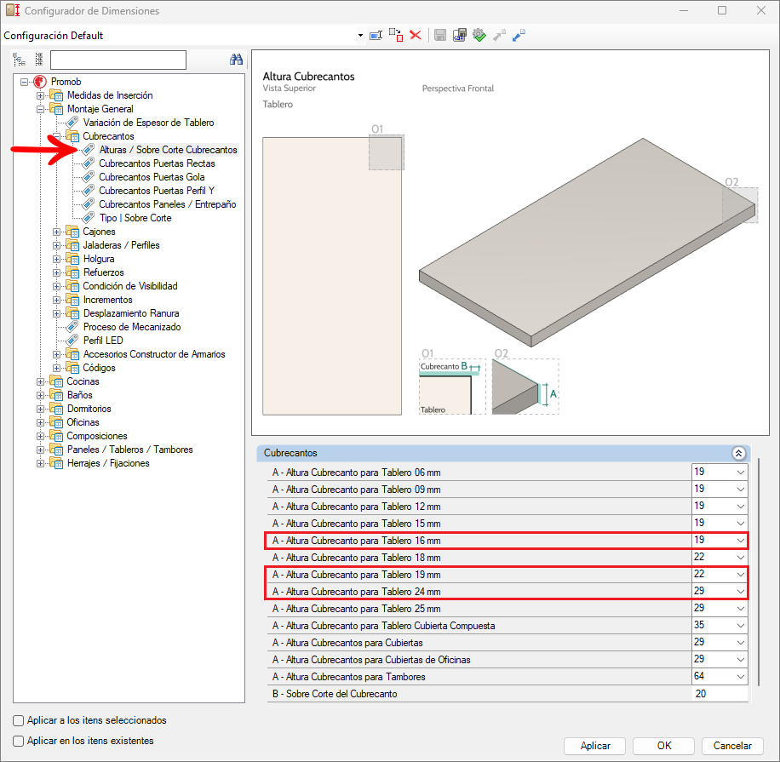Click the binoculars search icon
780x762 pixels.
[237, 60]
